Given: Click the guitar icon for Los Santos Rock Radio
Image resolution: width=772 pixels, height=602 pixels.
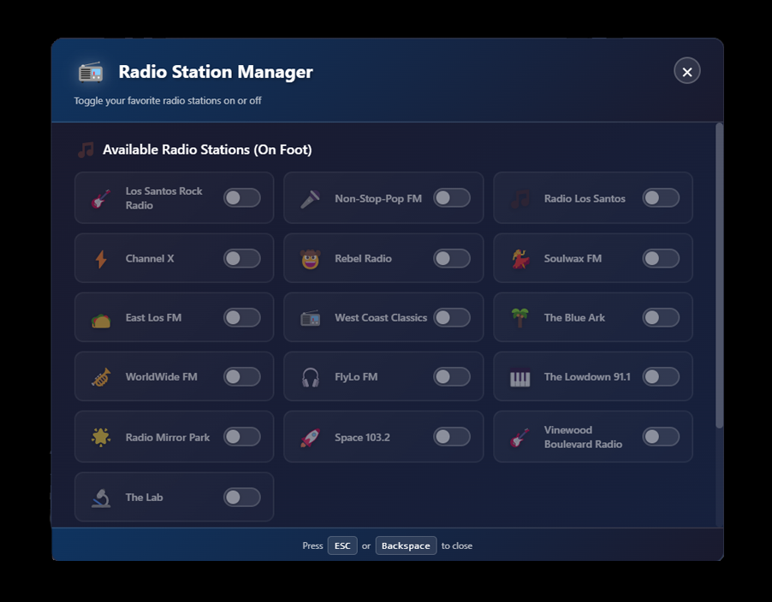Looking at the screenshot, I should pos(102,198).
